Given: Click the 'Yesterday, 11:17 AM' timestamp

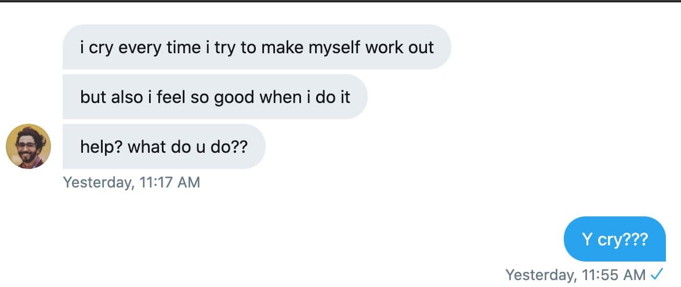Looking at the screenshot, I should 131,183.
